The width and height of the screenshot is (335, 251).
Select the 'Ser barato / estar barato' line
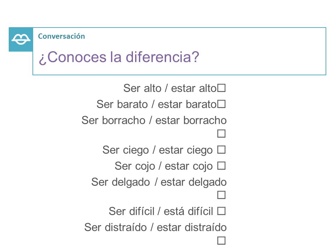coord(157,104)
